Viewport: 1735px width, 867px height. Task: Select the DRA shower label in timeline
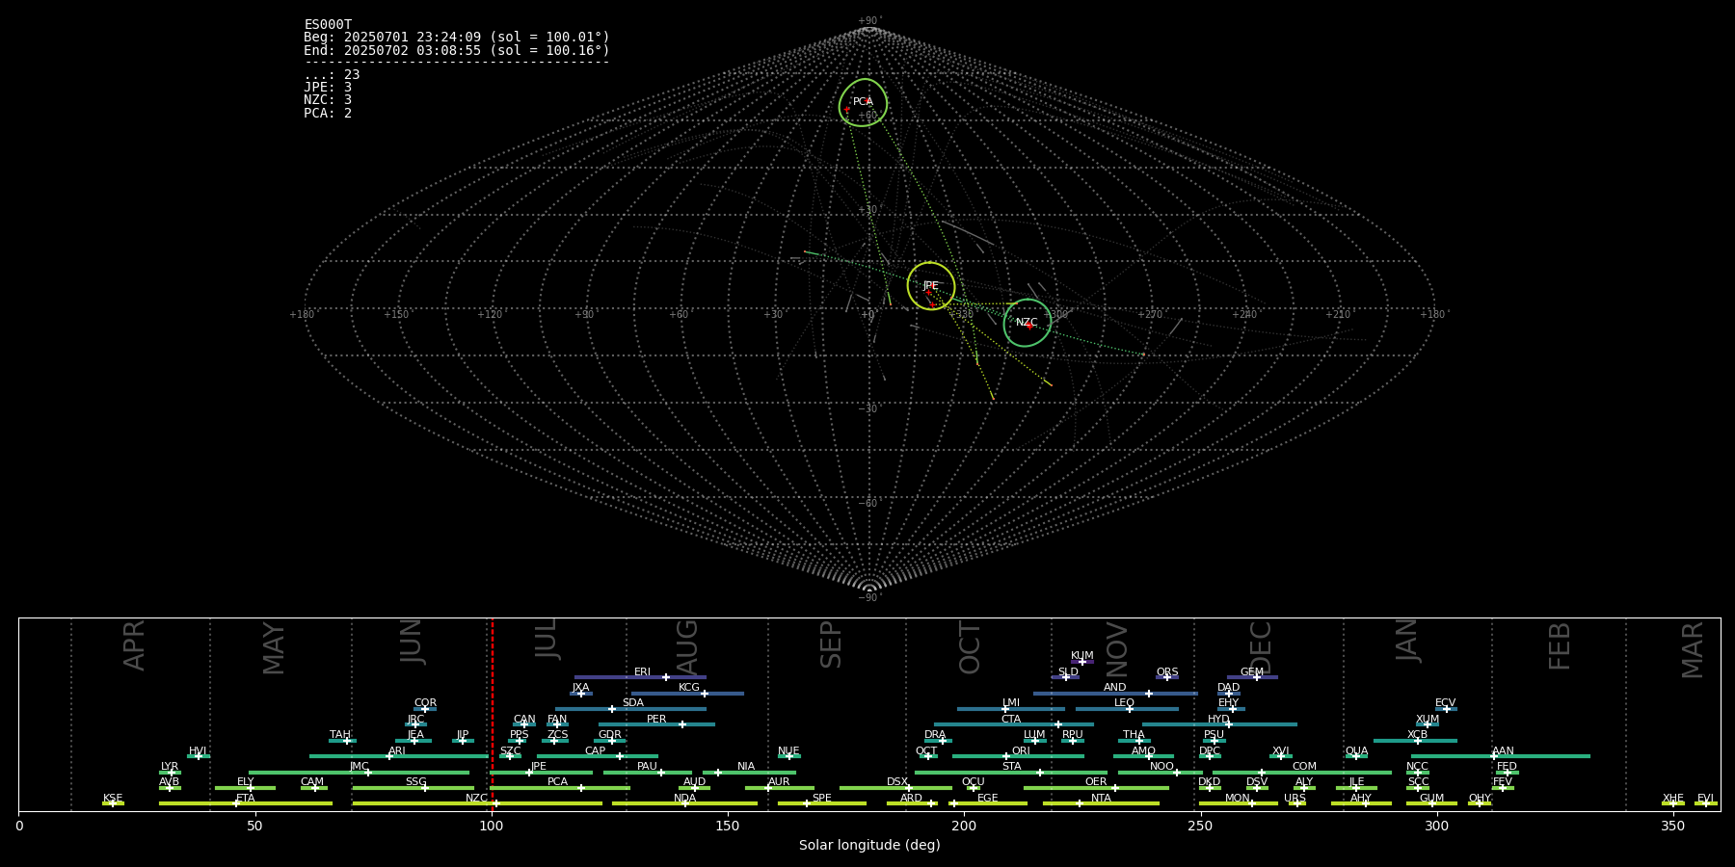935,735
